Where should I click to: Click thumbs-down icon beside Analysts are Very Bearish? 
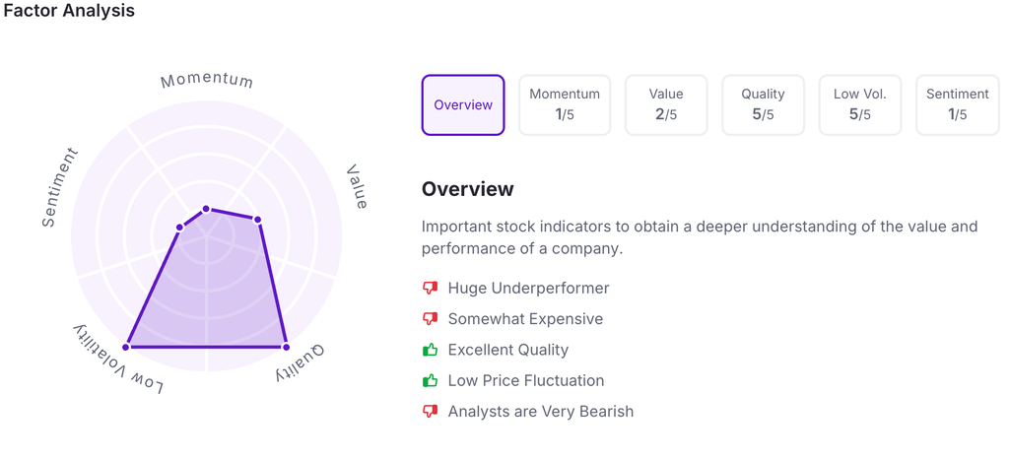(x=430, y=412)
